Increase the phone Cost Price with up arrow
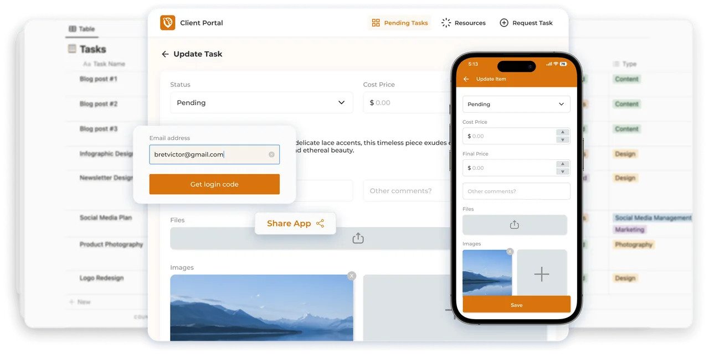Screen dimensions: 709x354 [563, 132]
